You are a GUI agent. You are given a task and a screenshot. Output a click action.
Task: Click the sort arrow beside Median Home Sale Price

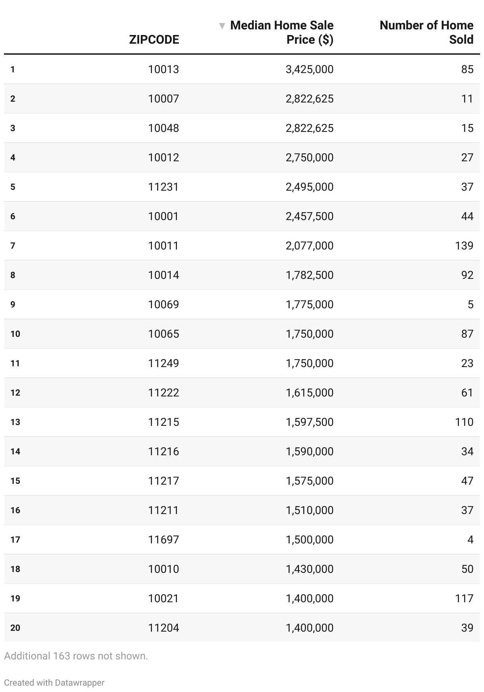222,26
